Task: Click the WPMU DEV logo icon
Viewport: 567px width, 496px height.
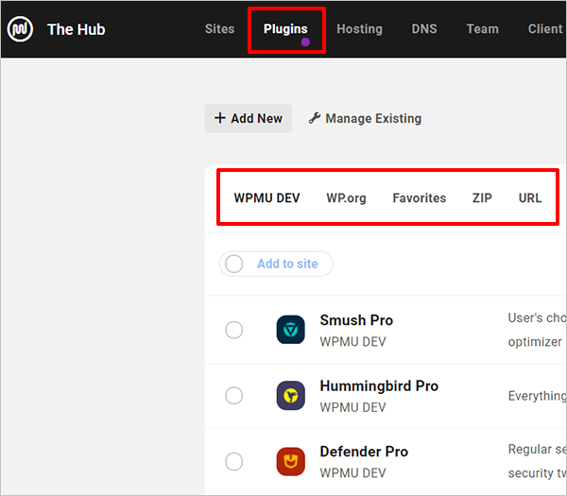Action: tap(20, 29)
